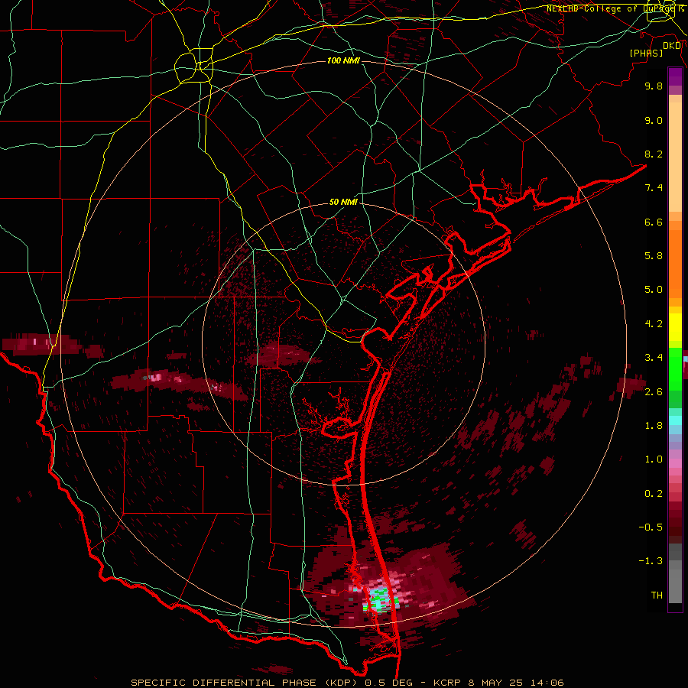Click the [PHAS] legend unit label

click(x=646, y=53)
